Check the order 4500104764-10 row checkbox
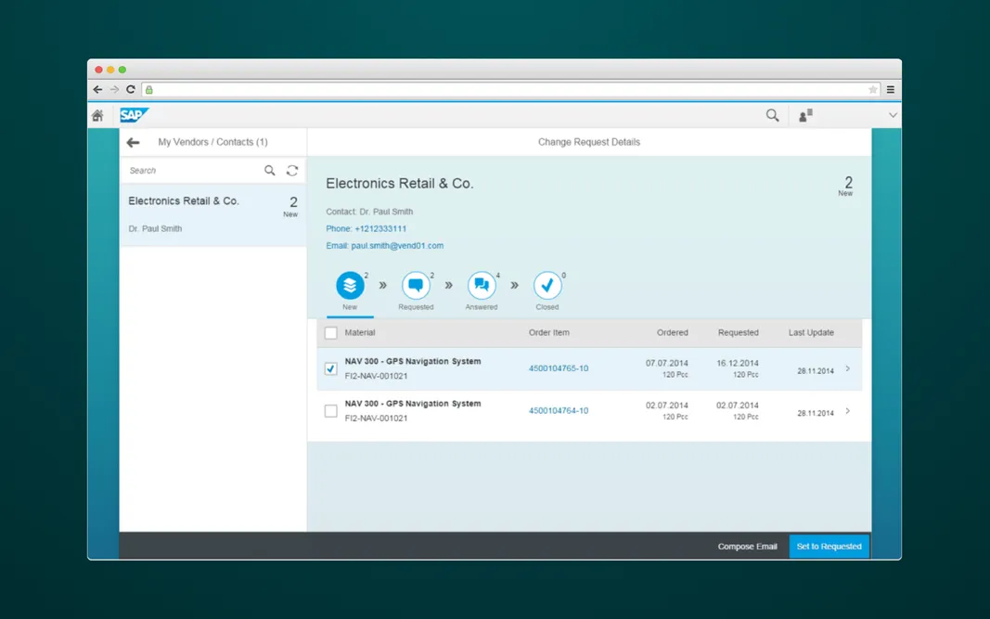 [x=331, y=411]
